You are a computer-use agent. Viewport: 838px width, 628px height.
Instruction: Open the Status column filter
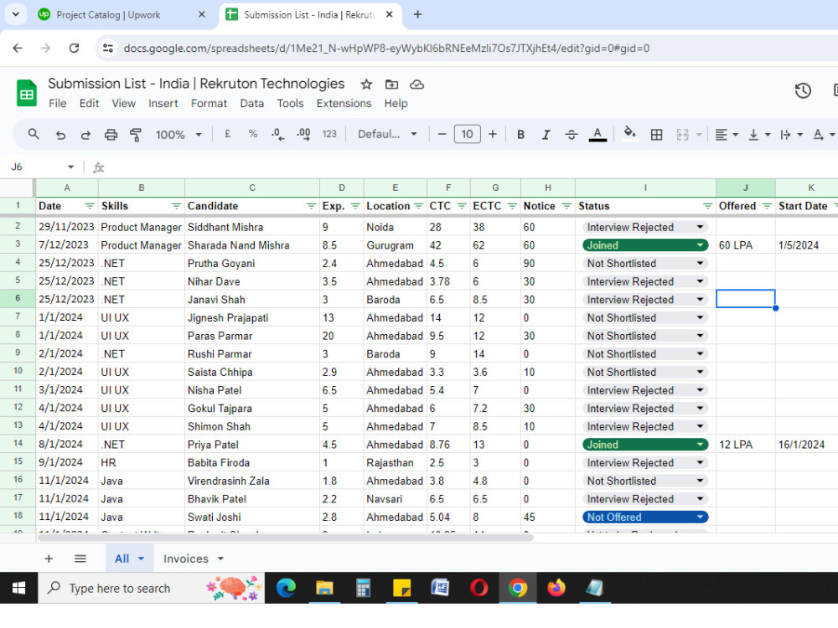click(x=707, y=206)
